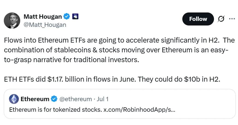Open the @ethereum handle in quote

[x=76, y=99]
